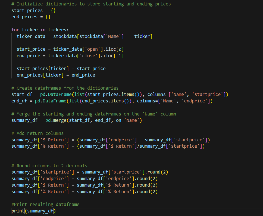The image size is (263, 216).
Task: Click the line rounding summary_df['startprice']
Action: pyautogui.click(x=90, y=172)
